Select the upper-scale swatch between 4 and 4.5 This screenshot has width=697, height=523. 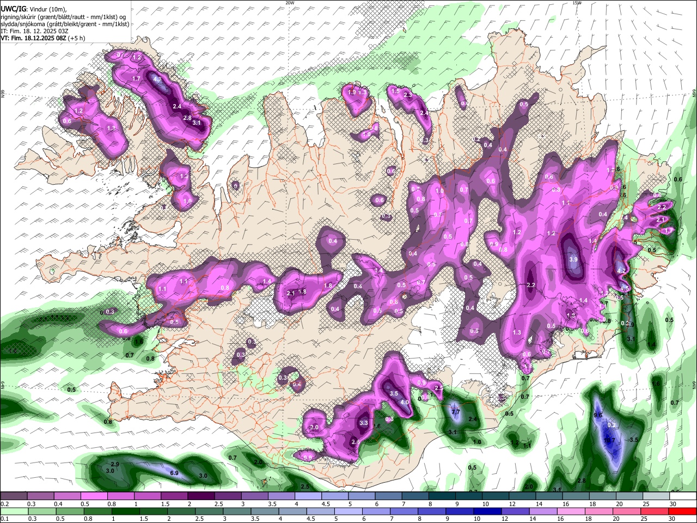pyautogui.click(x=308, y=496)
